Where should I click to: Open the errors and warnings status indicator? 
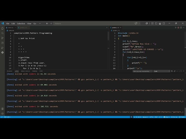pos(7,117)
